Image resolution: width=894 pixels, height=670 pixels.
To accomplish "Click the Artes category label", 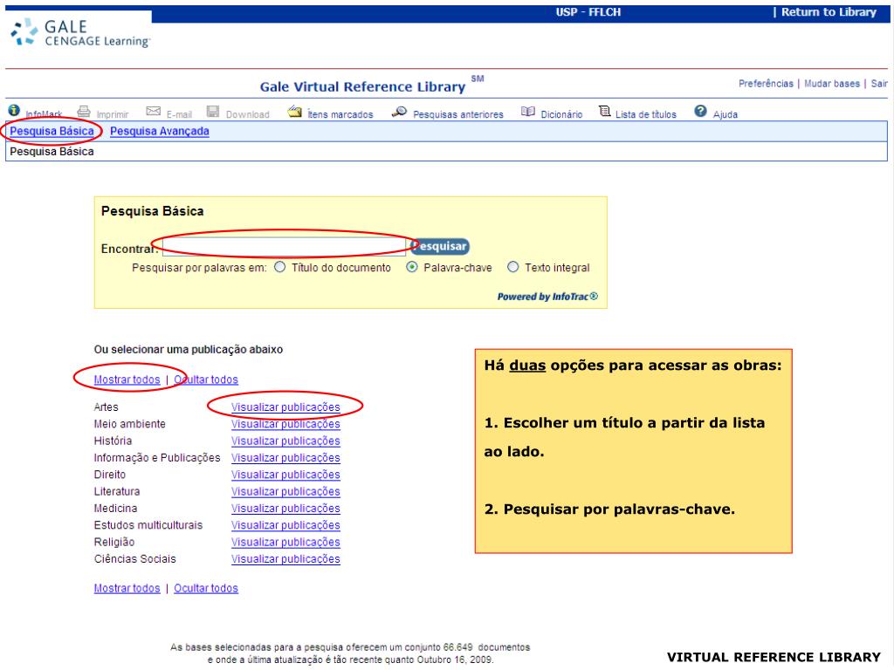I will coord(106,407).
